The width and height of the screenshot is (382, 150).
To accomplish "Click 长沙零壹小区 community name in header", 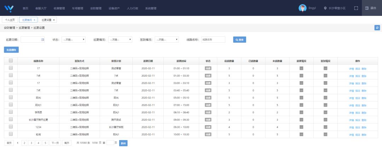I will point(337,8).
